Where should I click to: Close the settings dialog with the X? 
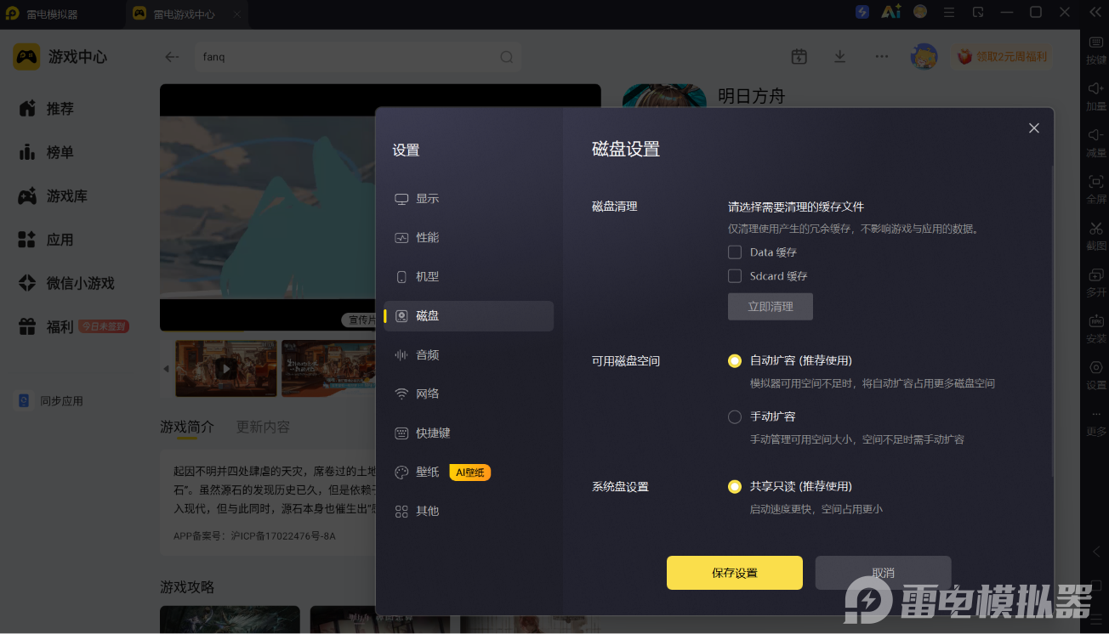[1034, 127]
